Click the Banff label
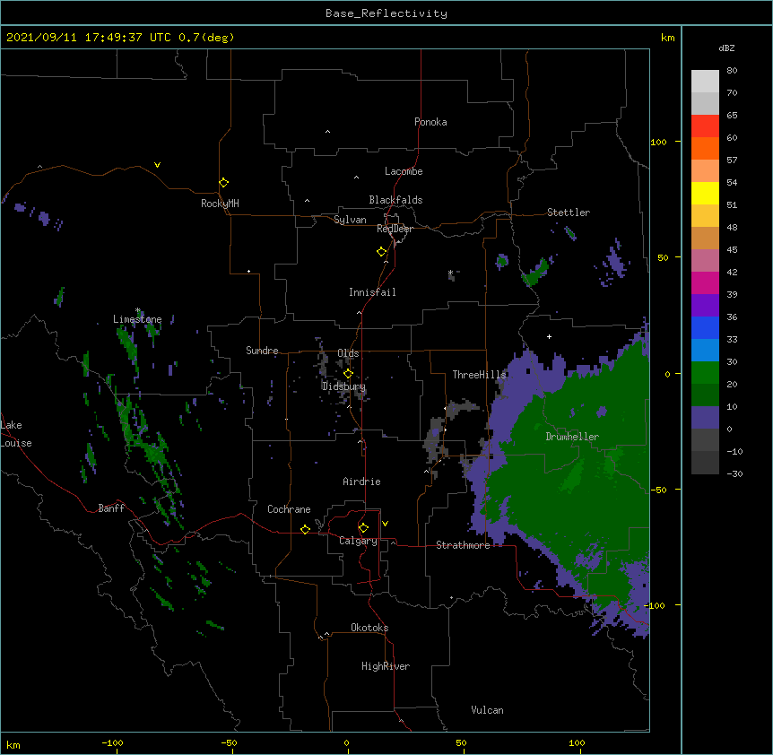 [111, 508]
